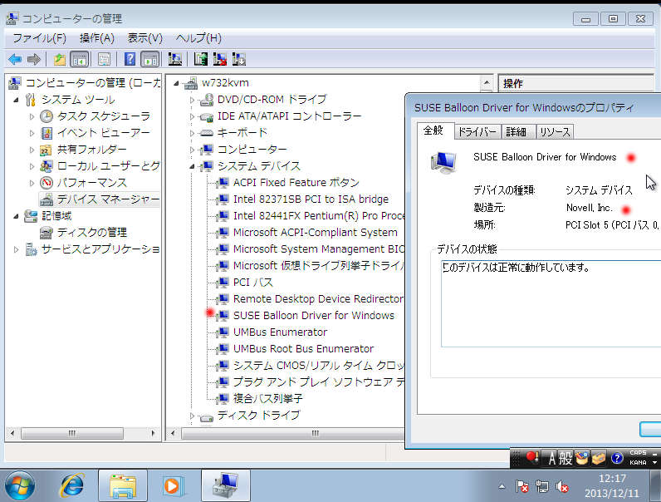Click the Forward arrow toolbar icon
661x502 pixels.
(x=34, y=60)
